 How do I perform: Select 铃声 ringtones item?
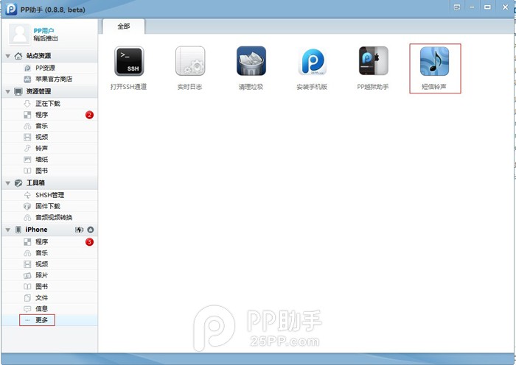click(x=49, y=148)
